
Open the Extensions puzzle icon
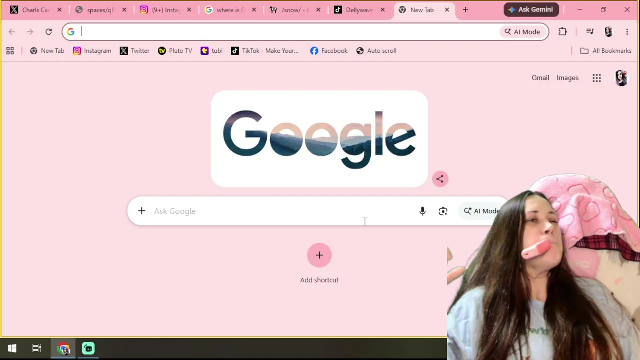[562, 32]
